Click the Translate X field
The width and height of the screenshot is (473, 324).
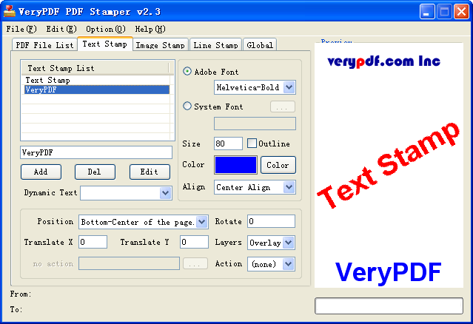pos(93,242)
